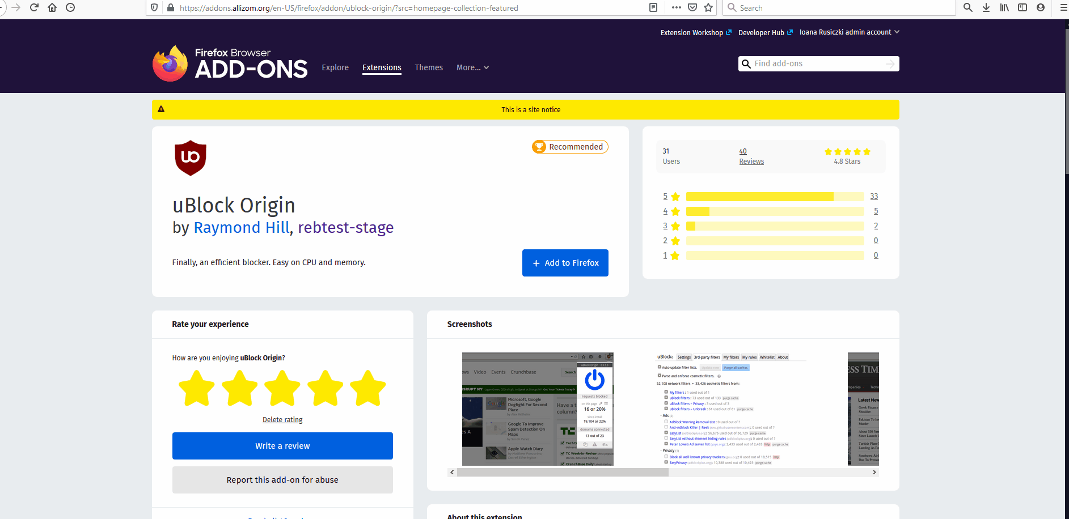The height and width of the screenshot is (519, 1069).
Task: Open the 40 Reviews link
Action: 751,156
